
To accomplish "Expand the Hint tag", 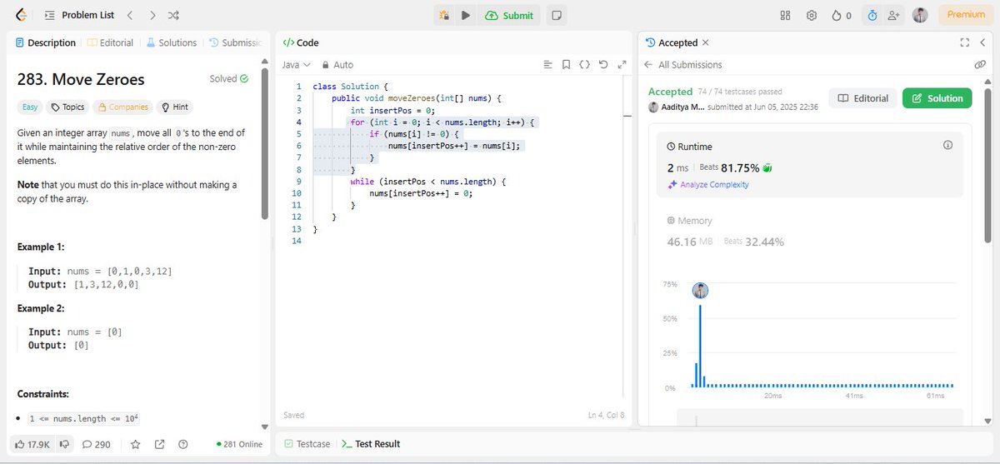I will pos(175,107).
